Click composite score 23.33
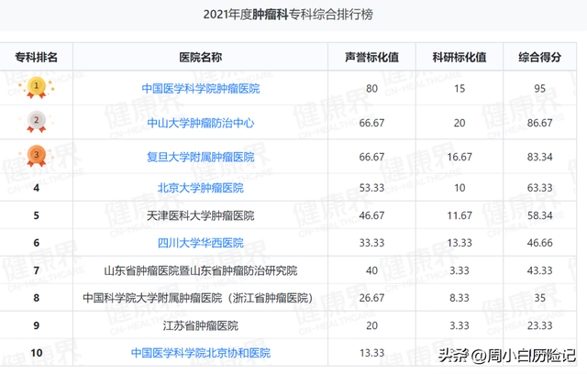 (x=540, y=325)
